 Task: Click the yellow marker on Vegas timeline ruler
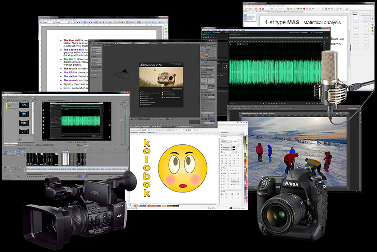tap(77, 151)
